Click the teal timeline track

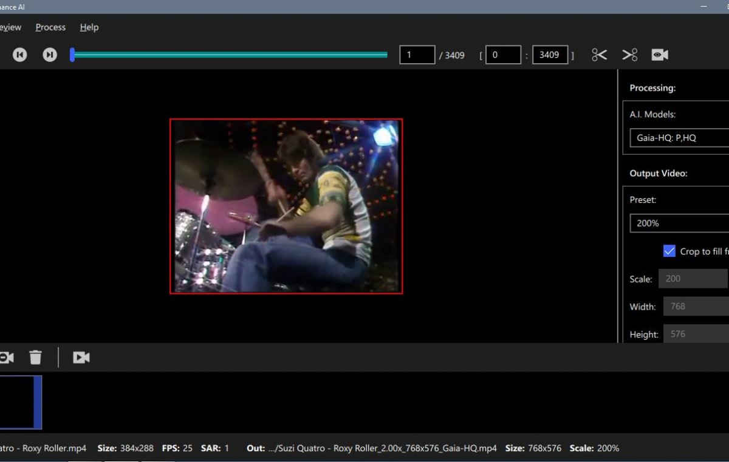(x=230, y=55)
